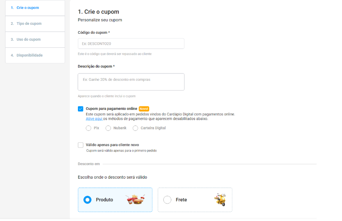Focus the Código do cupom input field
The width and height of the screenshot is (342, 221).
point(131,44)
